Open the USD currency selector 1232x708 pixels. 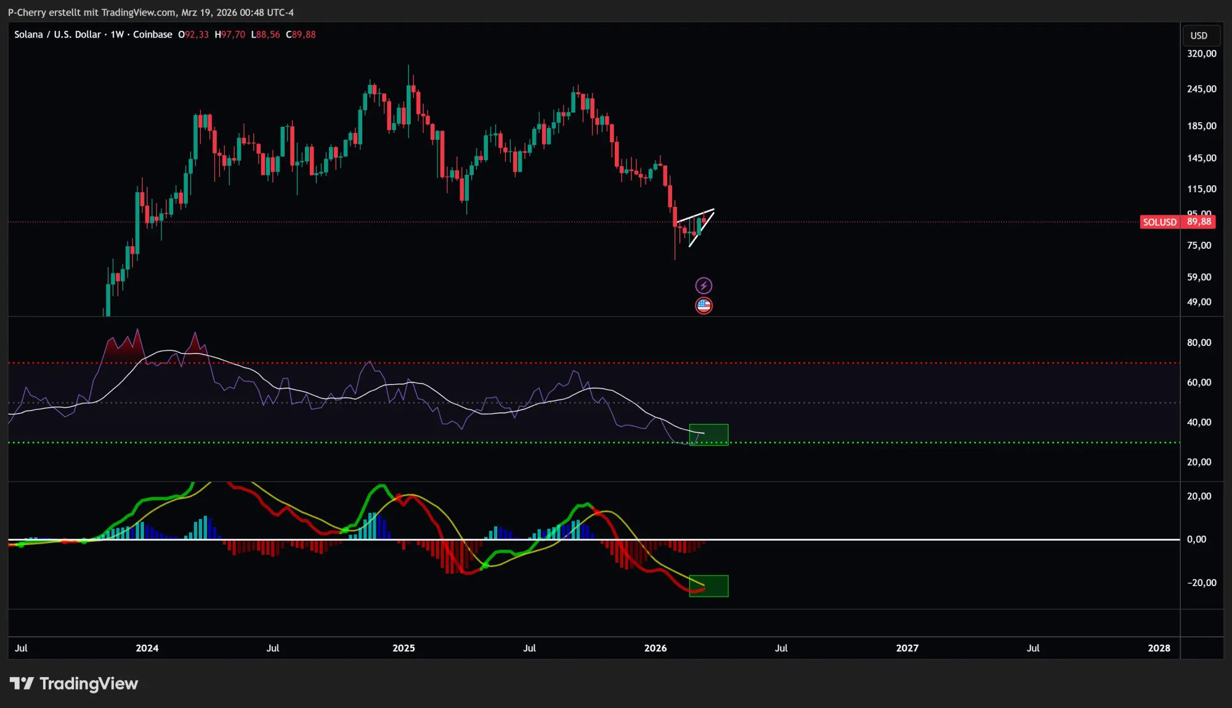tap(1199, 36)
